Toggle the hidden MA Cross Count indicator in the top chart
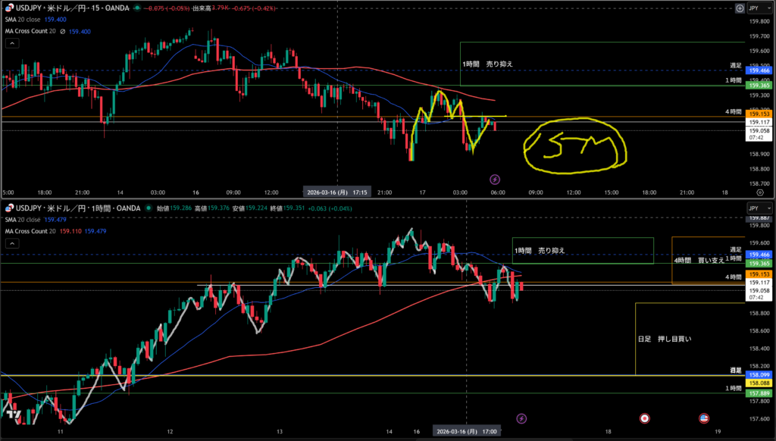This screenshot has width=776, height=441. point(64,31)
